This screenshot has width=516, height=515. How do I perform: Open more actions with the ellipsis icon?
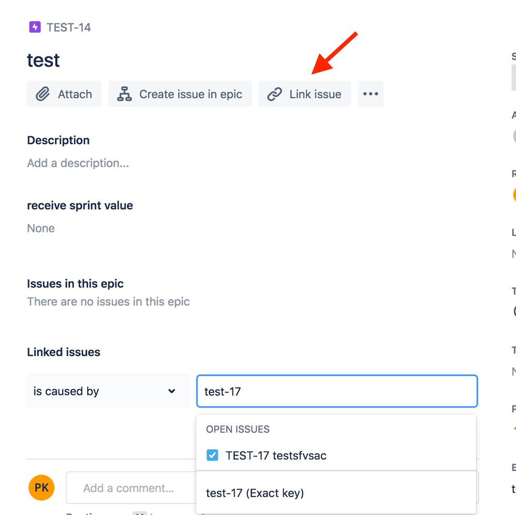pos(370,94)
